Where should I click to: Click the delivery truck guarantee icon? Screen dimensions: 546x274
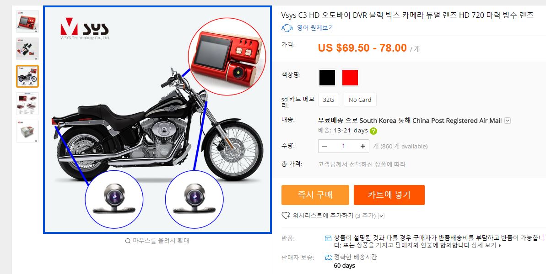(328, 257)
